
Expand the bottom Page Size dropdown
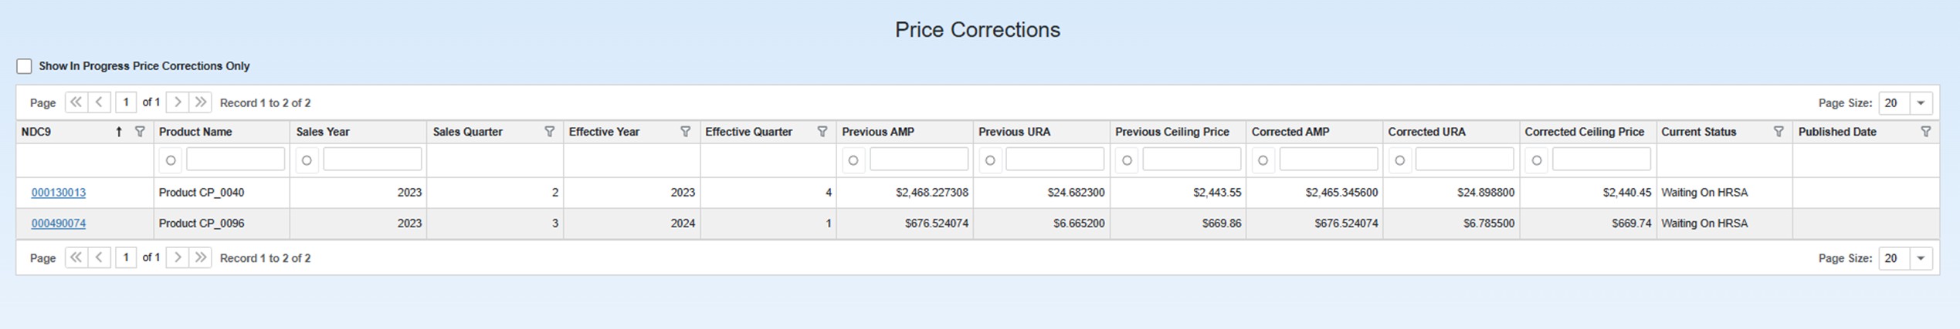(x=1921, y=258)
